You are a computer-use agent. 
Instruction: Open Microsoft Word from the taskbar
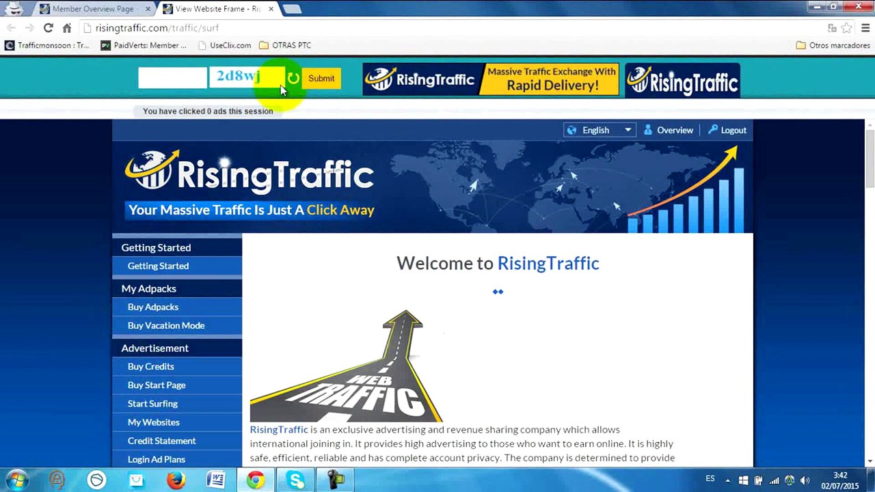216,480
